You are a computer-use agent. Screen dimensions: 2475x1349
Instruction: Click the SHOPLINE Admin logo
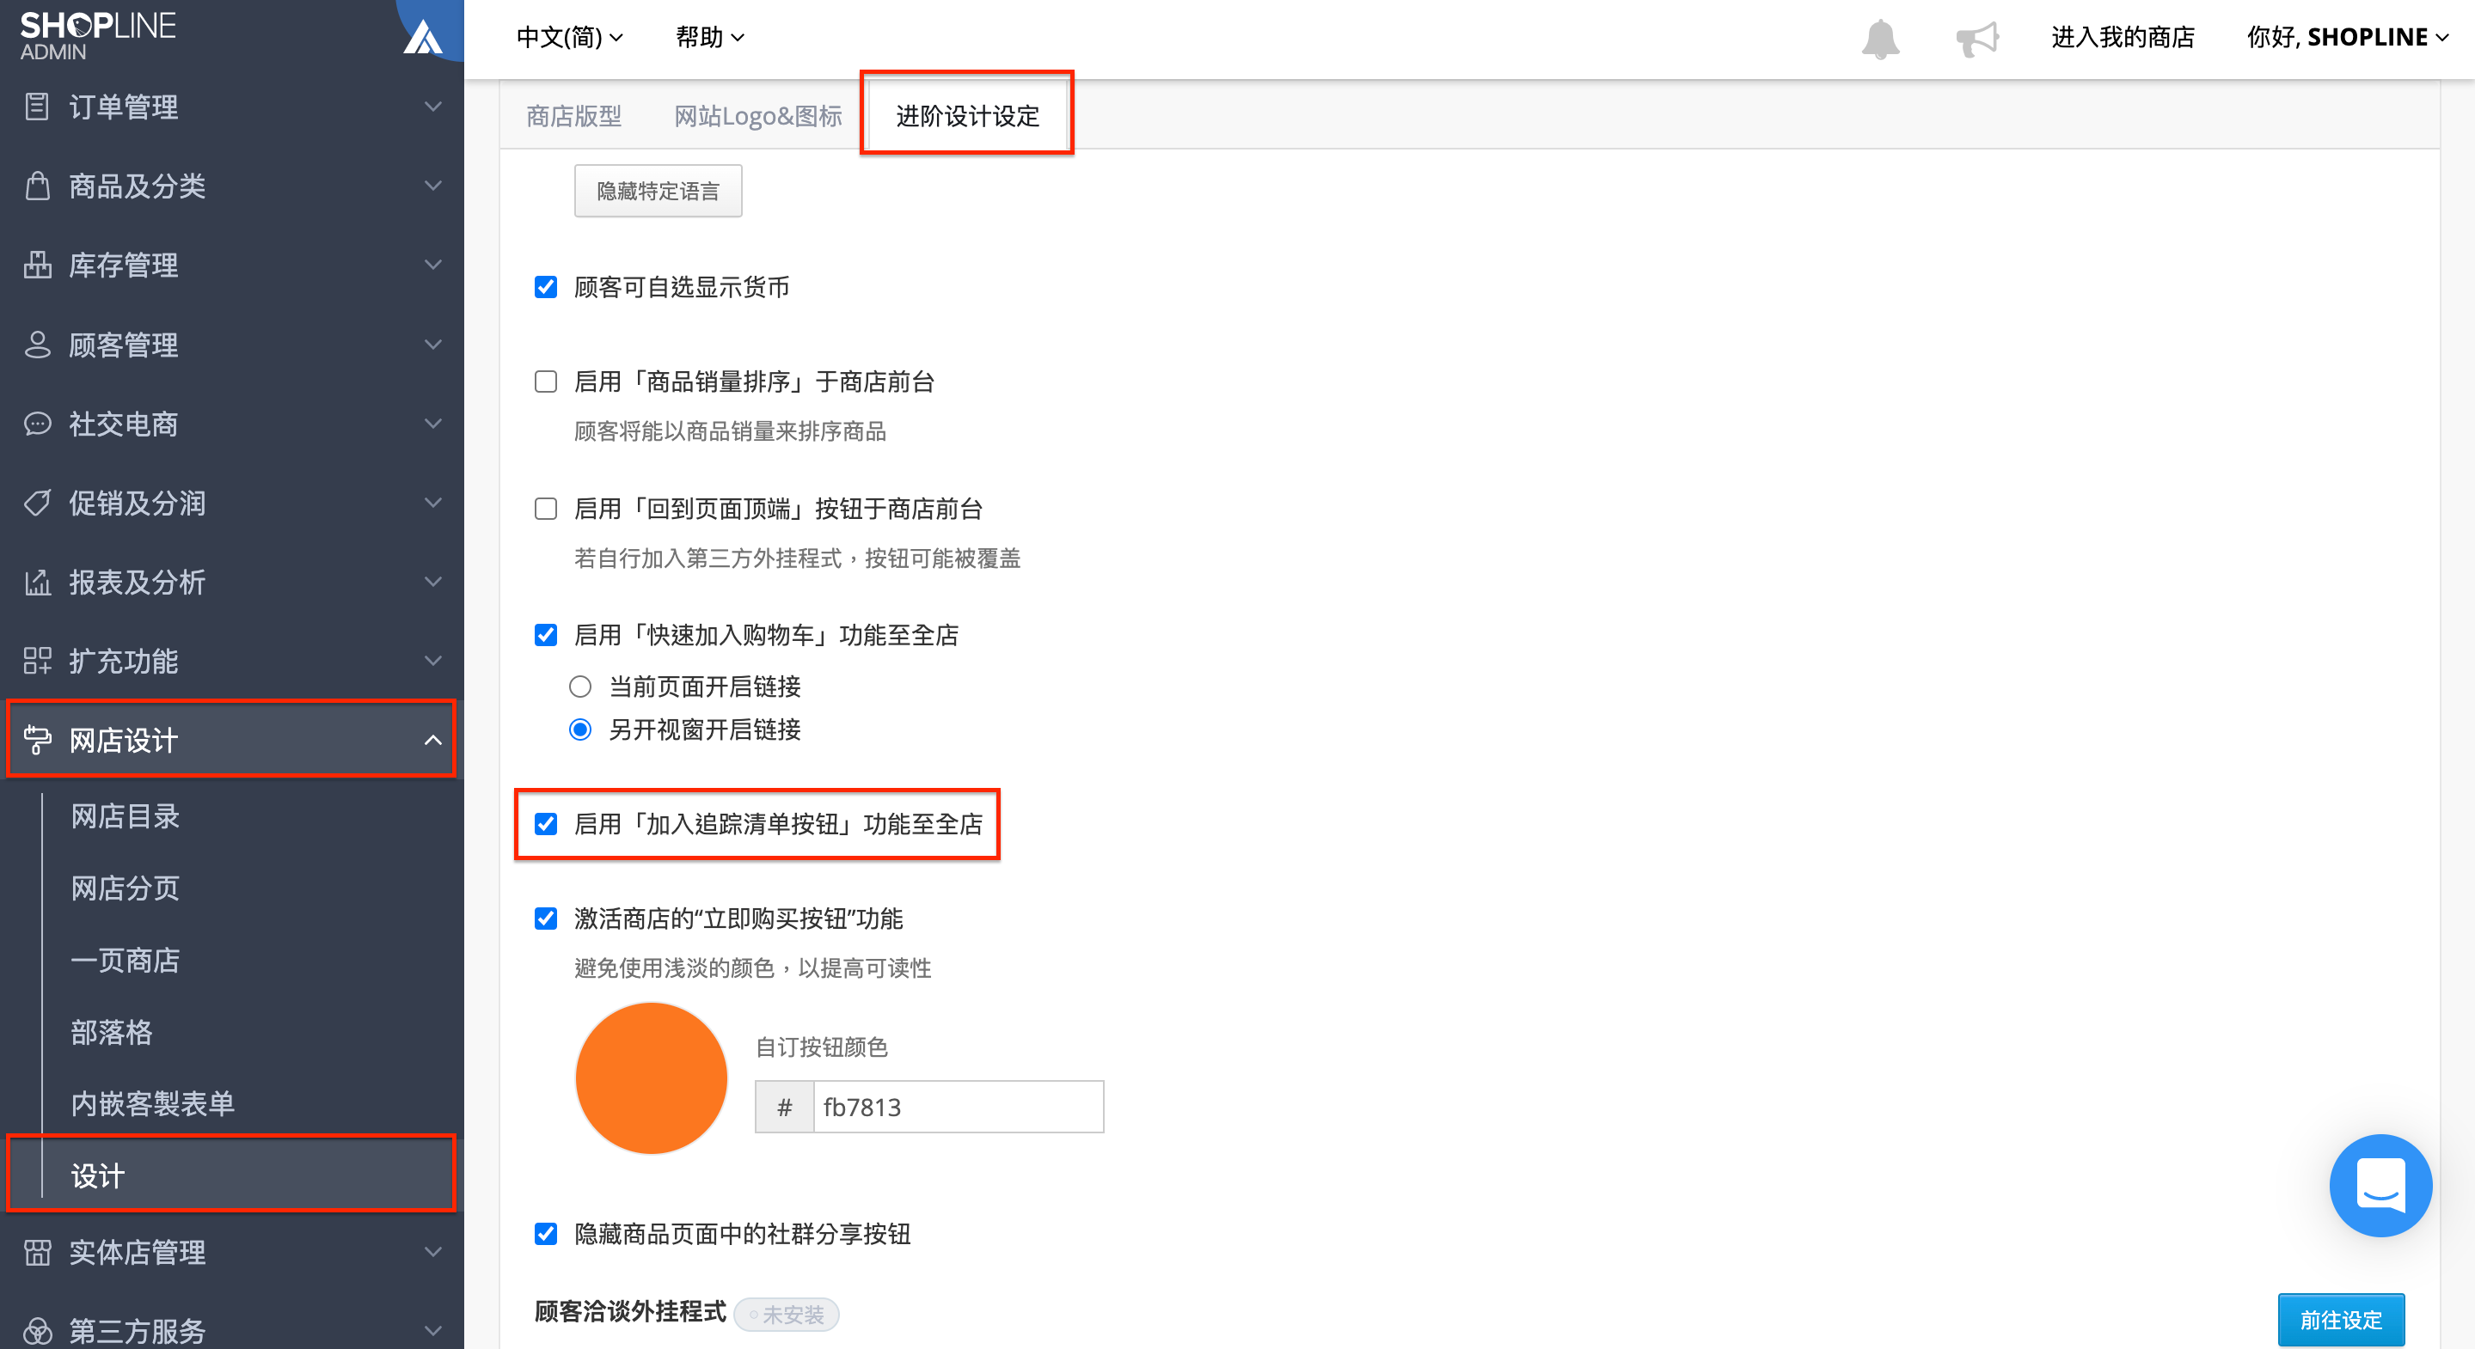point(98,36)
